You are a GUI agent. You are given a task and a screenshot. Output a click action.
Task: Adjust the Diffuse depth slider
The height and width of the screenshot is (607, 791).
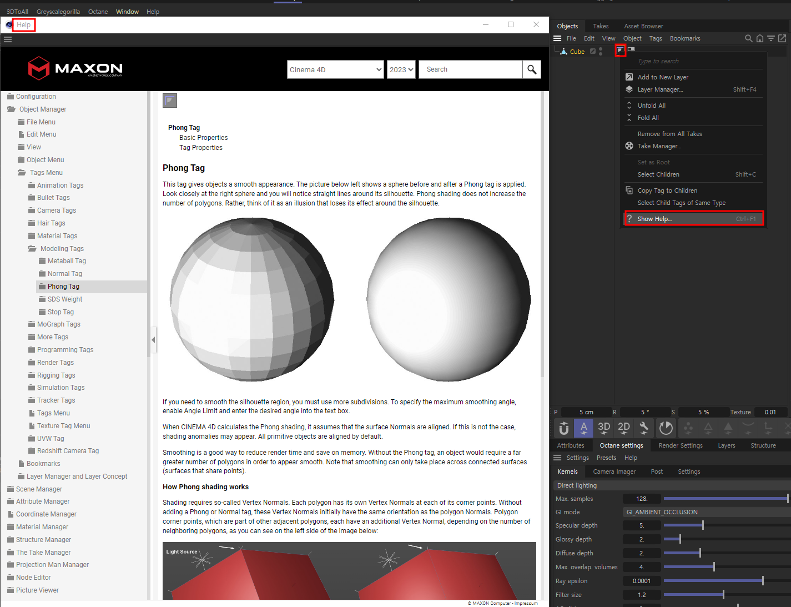coord(727,553)
